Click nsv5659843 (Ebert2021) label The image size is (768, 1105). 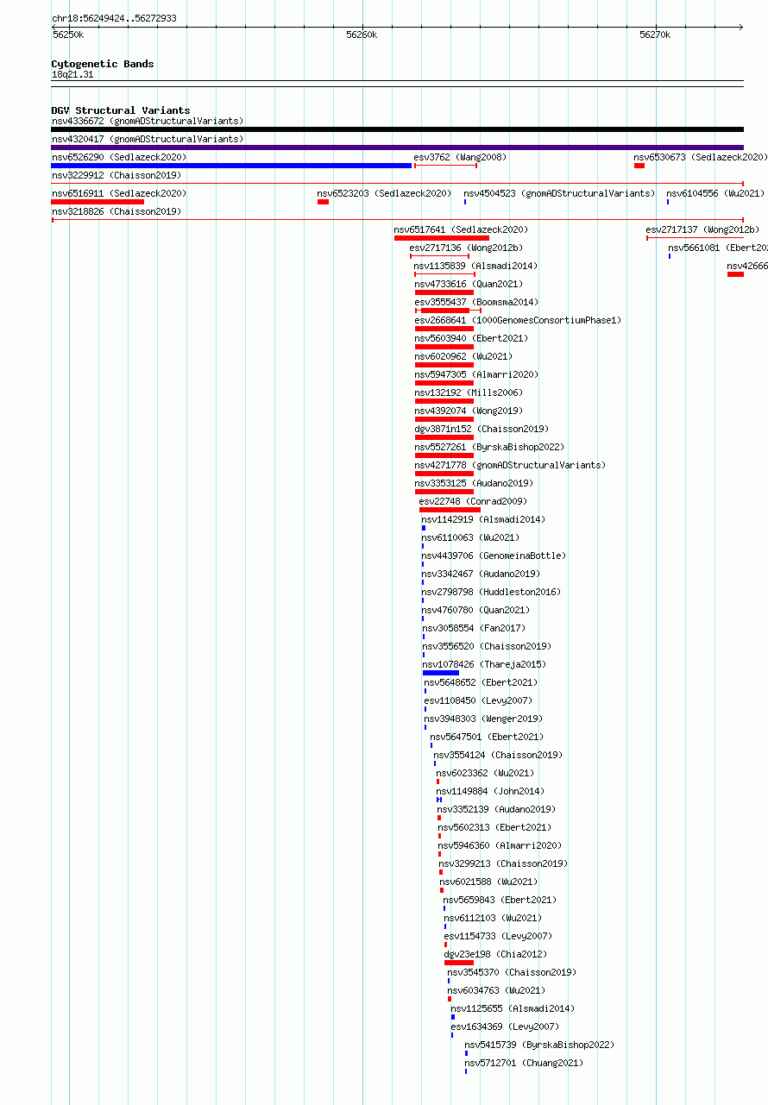click(x=500, y=900)
